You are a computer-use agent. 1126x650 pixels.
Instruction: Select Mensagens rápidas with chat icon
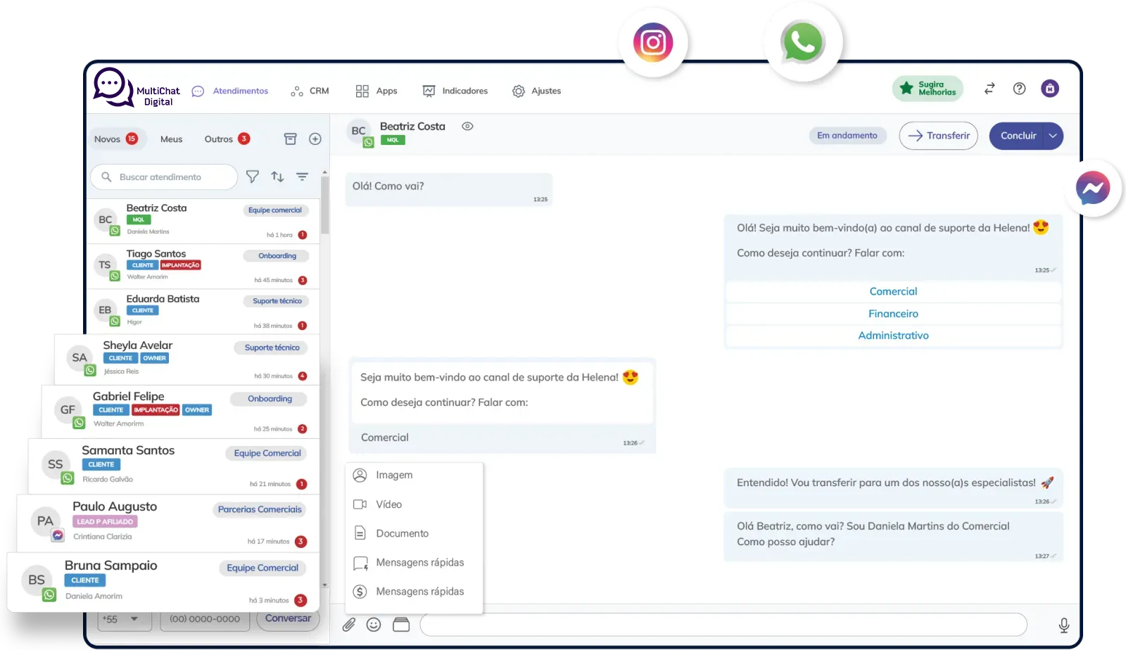click(415, 563)
